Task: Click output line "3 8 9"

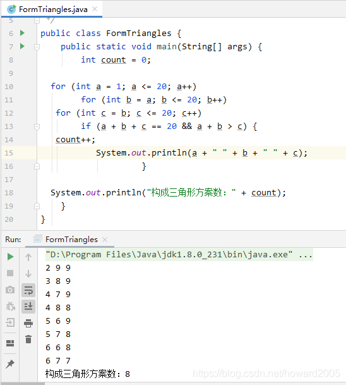Action: click(58, 281)
